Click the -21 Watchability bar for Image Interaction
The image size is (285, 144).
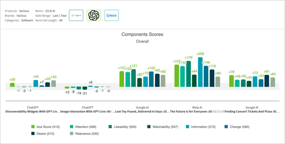coord(85,88)
